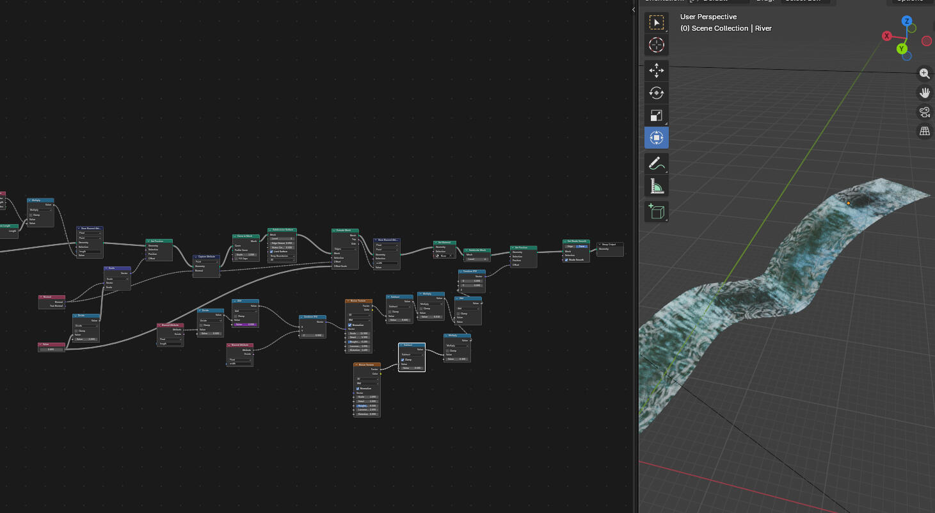Image resolution: width=935 pixels, height=513 pixels.
Task: Select the Rotate tool
Action: pos(656,93)
